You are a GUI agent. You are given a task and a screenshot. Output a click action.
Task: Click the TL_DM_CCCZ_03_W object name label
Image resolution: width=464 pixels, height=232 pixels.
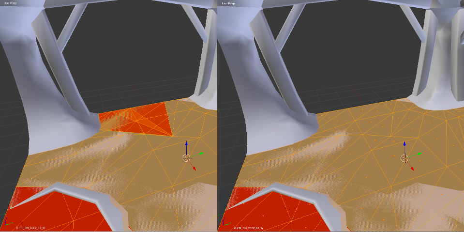(30, 227)
